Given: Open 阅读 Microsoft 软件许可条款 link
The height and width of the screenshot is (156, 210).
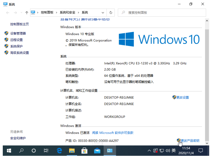Looking at the screenshot, I should (x=113, y=133).
